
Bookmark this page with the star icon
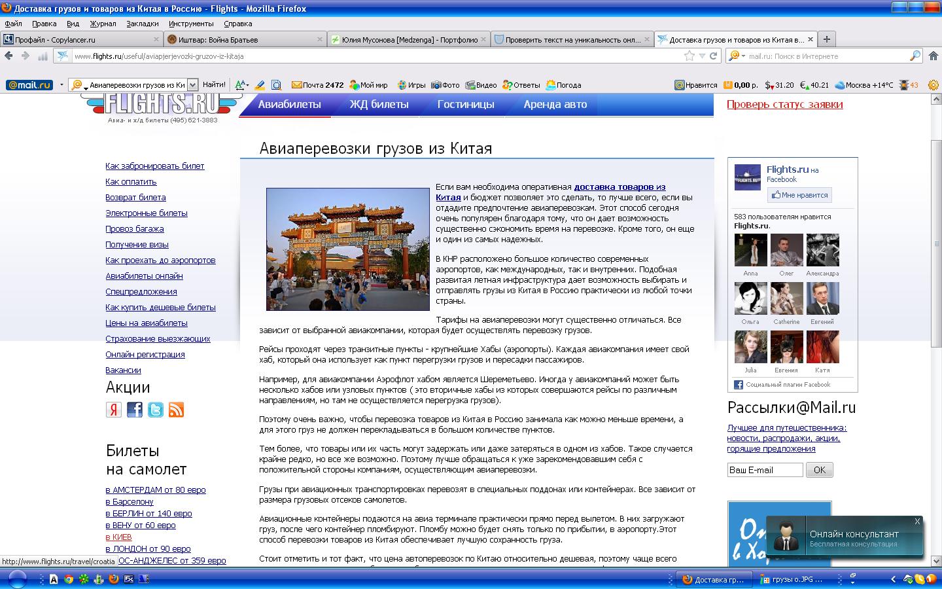(x=689, y=56)
